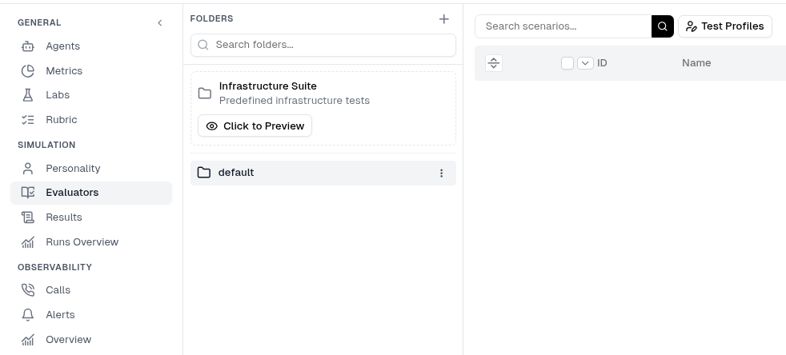Click the expand/collapse rows toggle in table header
The image size is (786, 355).
click(x=494, y=63)
